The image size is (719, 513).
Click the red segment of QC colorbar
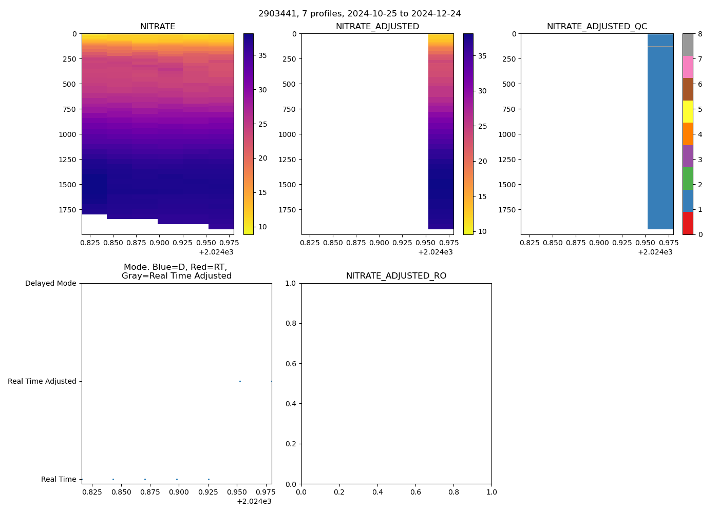688,223
